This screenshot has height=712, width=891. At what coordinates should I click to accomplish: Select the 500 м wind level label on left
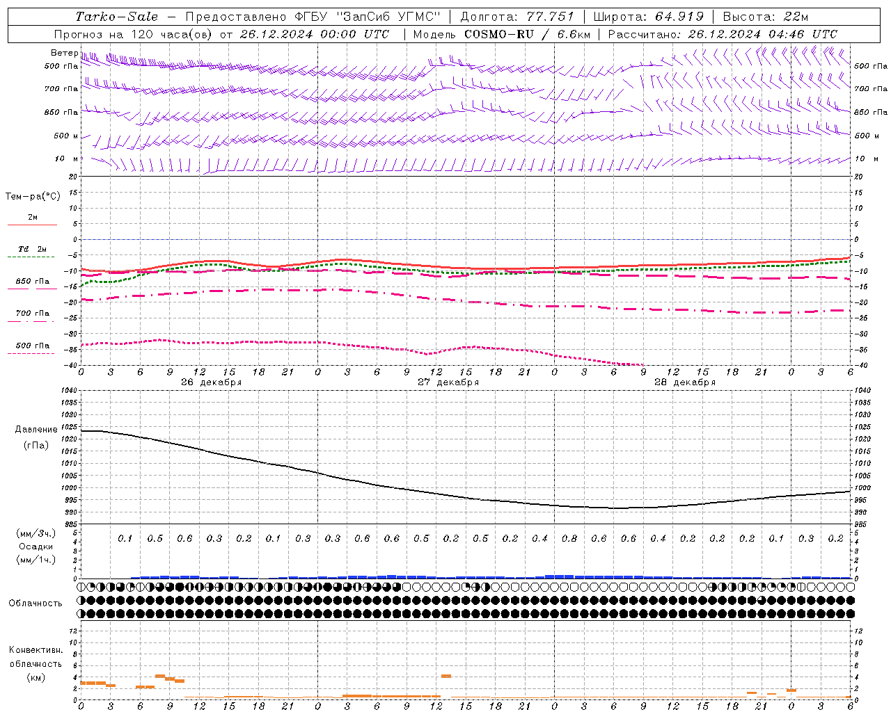tap(65, 136)
